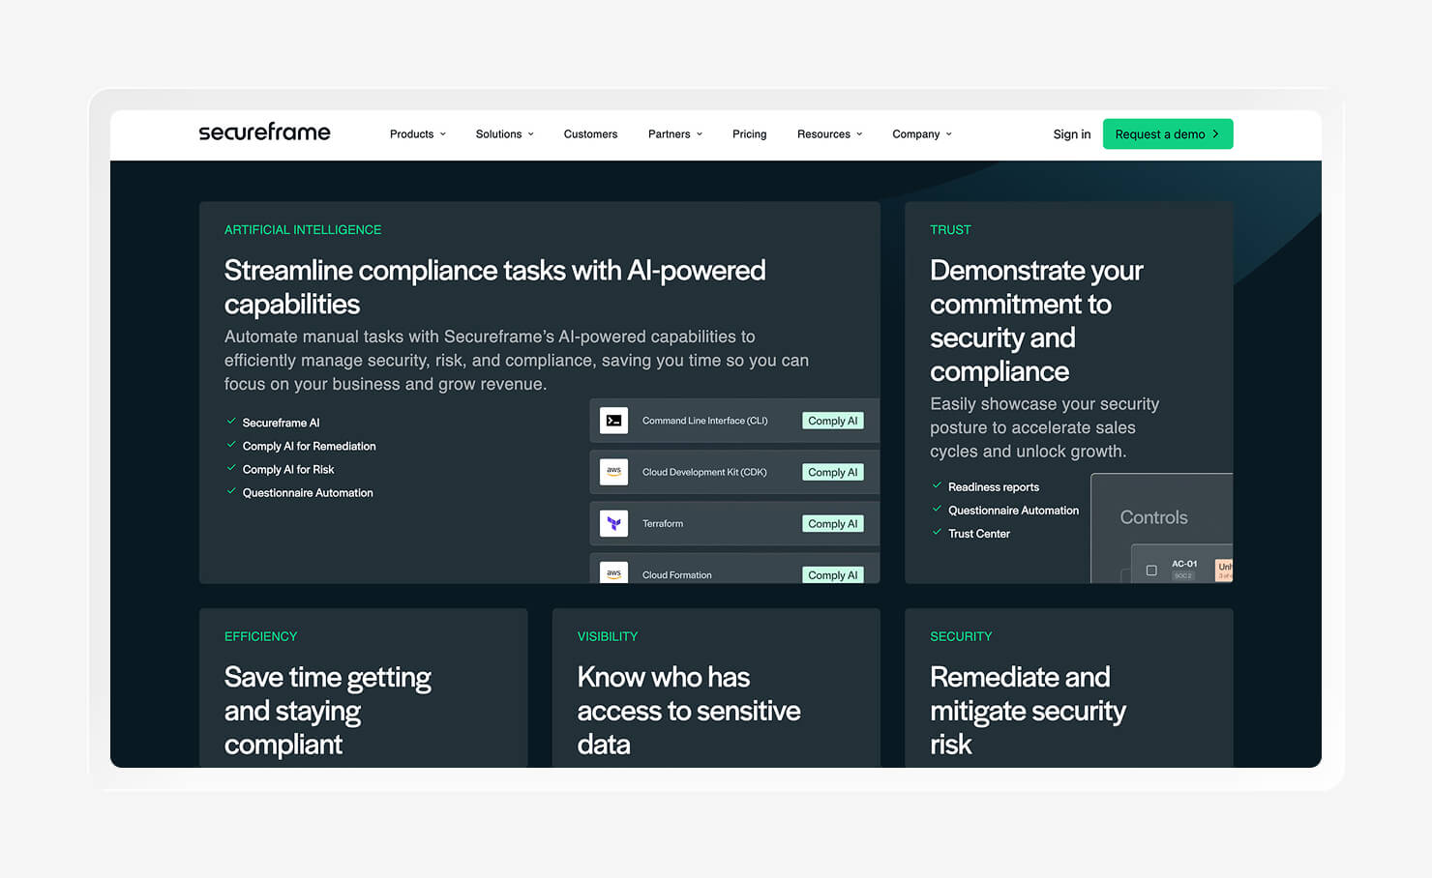Click Comply AI badge for Cloud Formation
The height and width of the screenshot is (878, 1432).
click(833, 574)
